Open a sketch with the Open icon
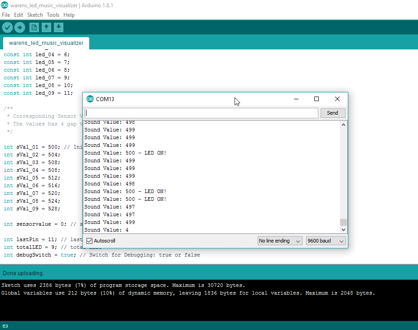 click(x=46, y=28)
